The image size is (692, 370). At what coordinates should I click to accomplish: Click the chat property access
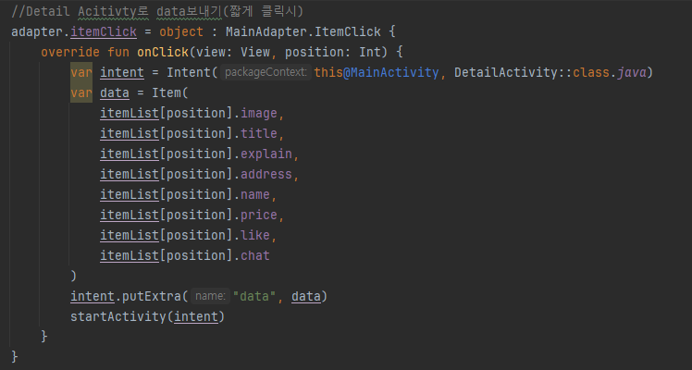pyautogui.click(x=255, y=255)
